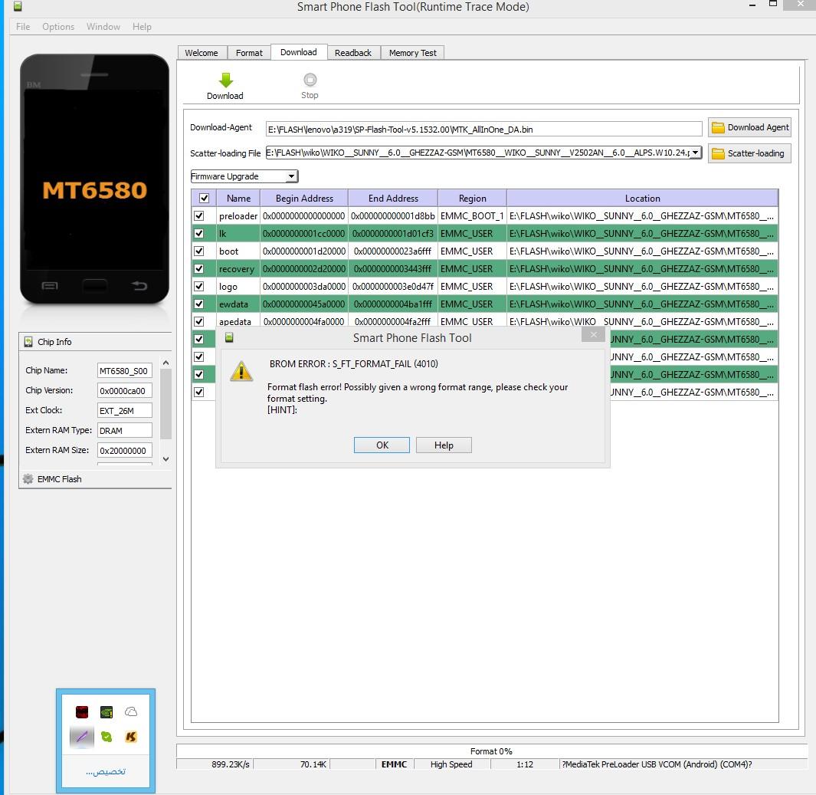Confirm the error dialog with OK
The width and height of the screenshot is (816, 795).
pos(382,445)
